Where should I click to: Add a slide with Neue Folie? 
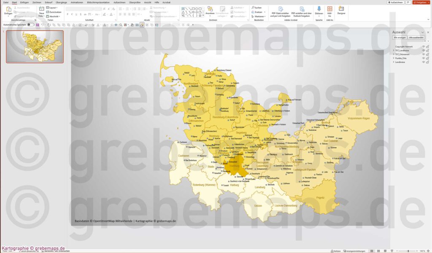[41, 12]
